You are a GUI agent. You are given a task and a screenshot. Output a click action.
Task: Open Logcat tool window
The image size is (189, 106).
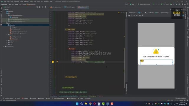tap(81, 98)
